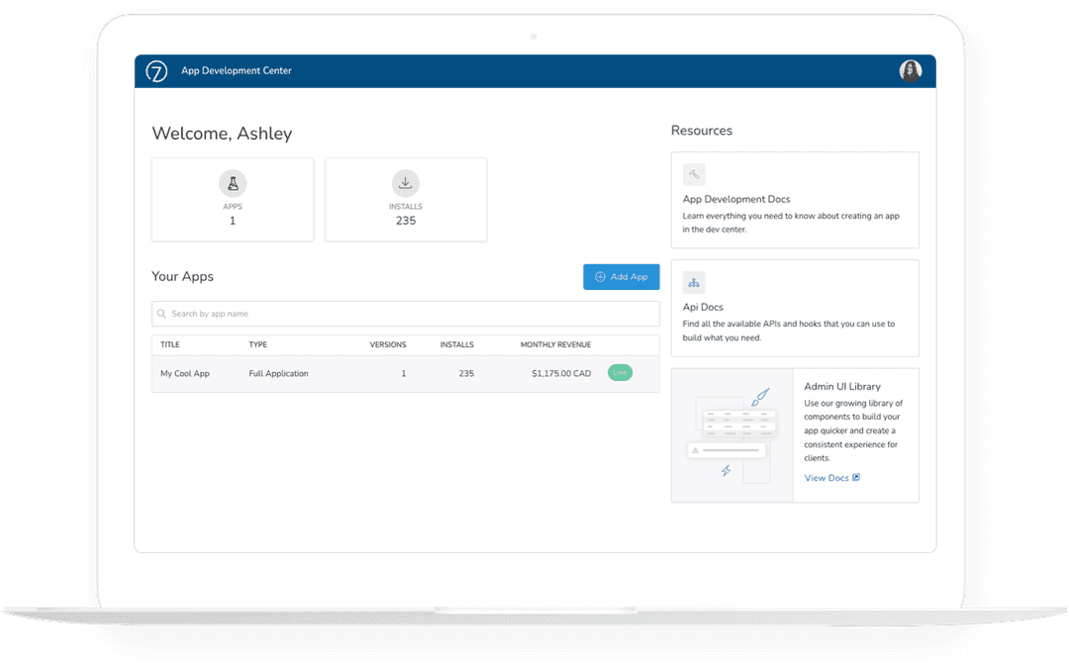Image resolution: width=1069 pixels, height=667 pixels.
Task: Click the Resources section heading
Action: tap(701, 130)
